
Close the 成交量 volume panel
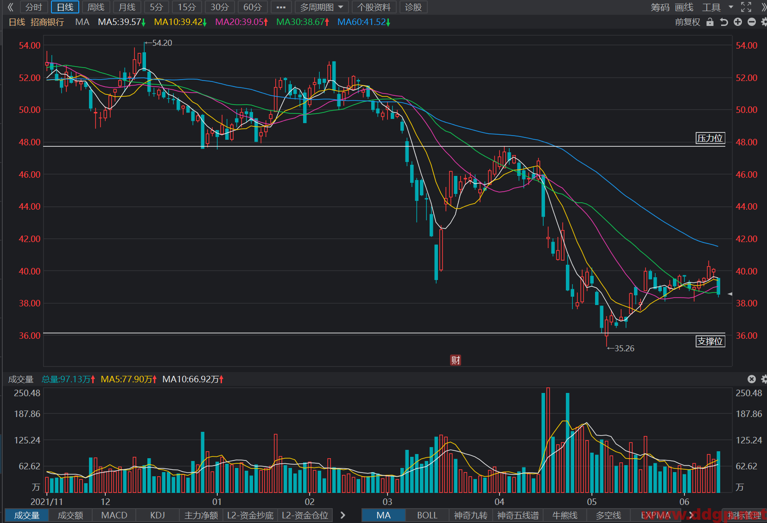point(752,379)
